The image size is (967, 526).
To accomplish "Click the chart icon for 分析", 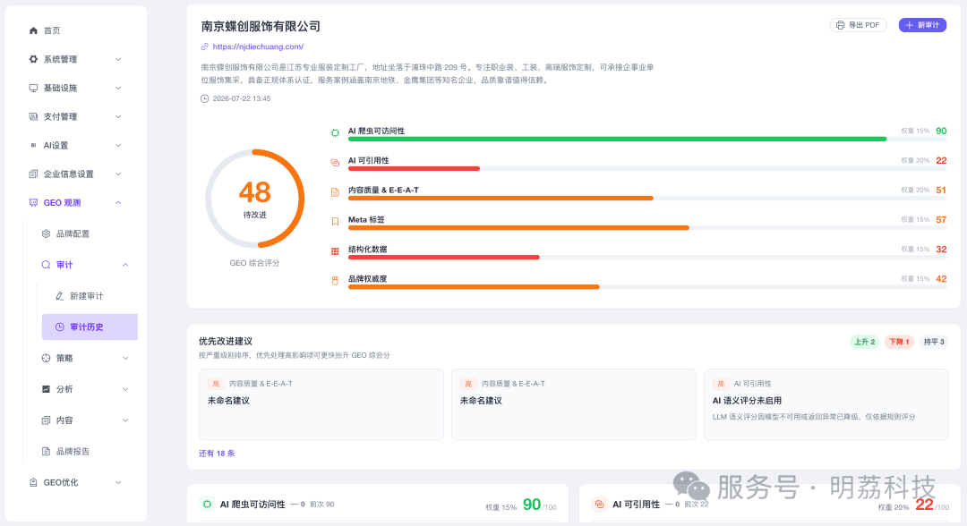I will click(x=46, y=389).
